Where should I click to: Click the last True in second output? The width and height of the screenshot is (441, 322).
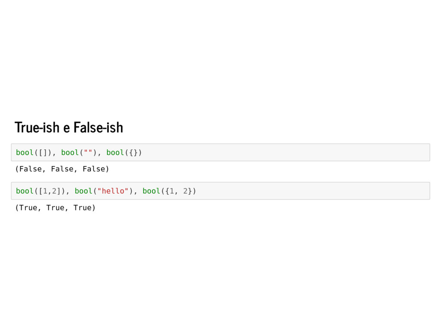pyautogui.click(x=82, y=208)
